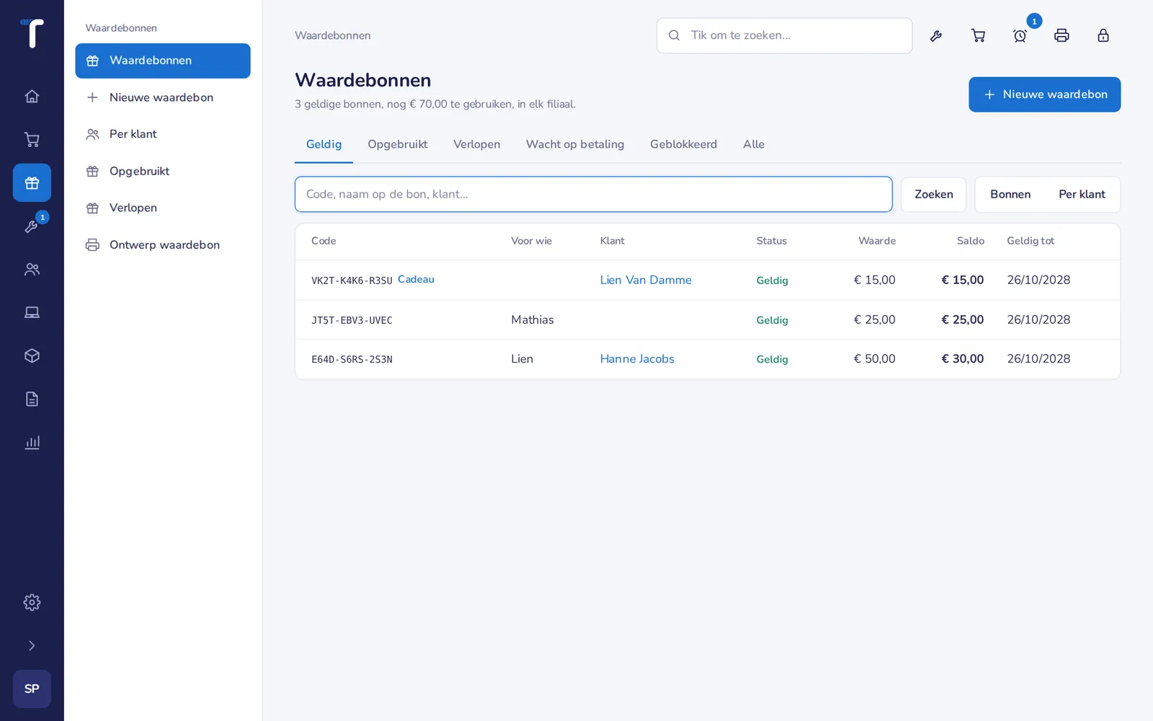Open 'Verlopen' in the side menu
Screen dimensions: 1153x721
point(163,208)
